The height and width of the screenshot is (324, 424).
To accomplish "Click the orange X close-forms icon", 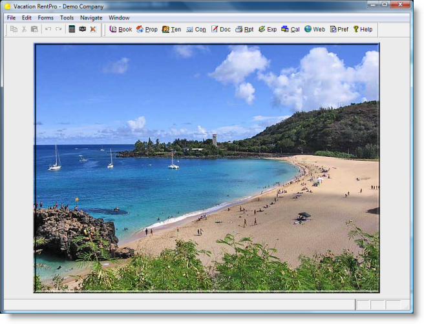I will click(93, 29).
